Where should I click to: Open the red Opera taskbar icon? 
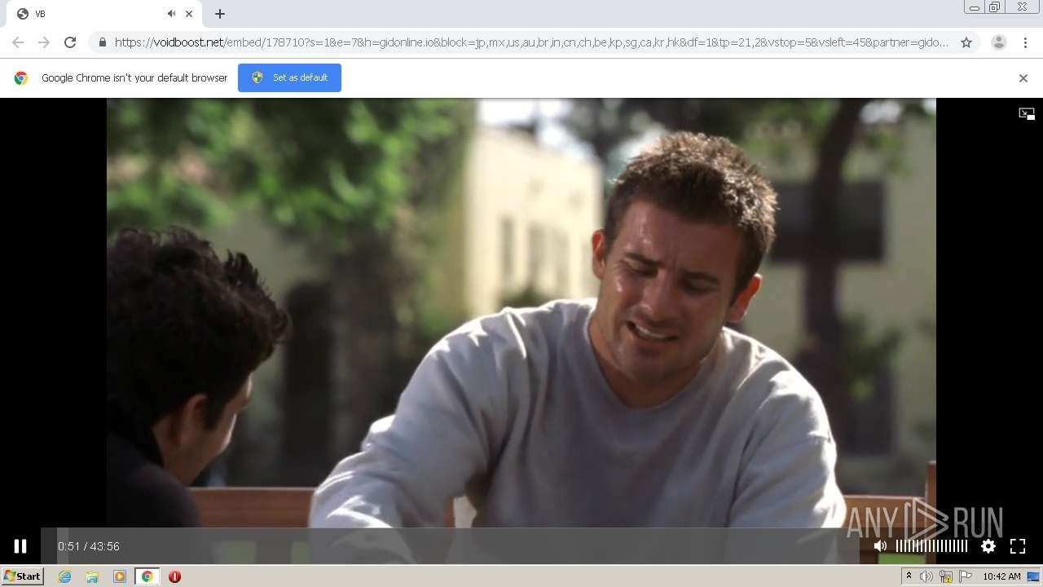174,576
